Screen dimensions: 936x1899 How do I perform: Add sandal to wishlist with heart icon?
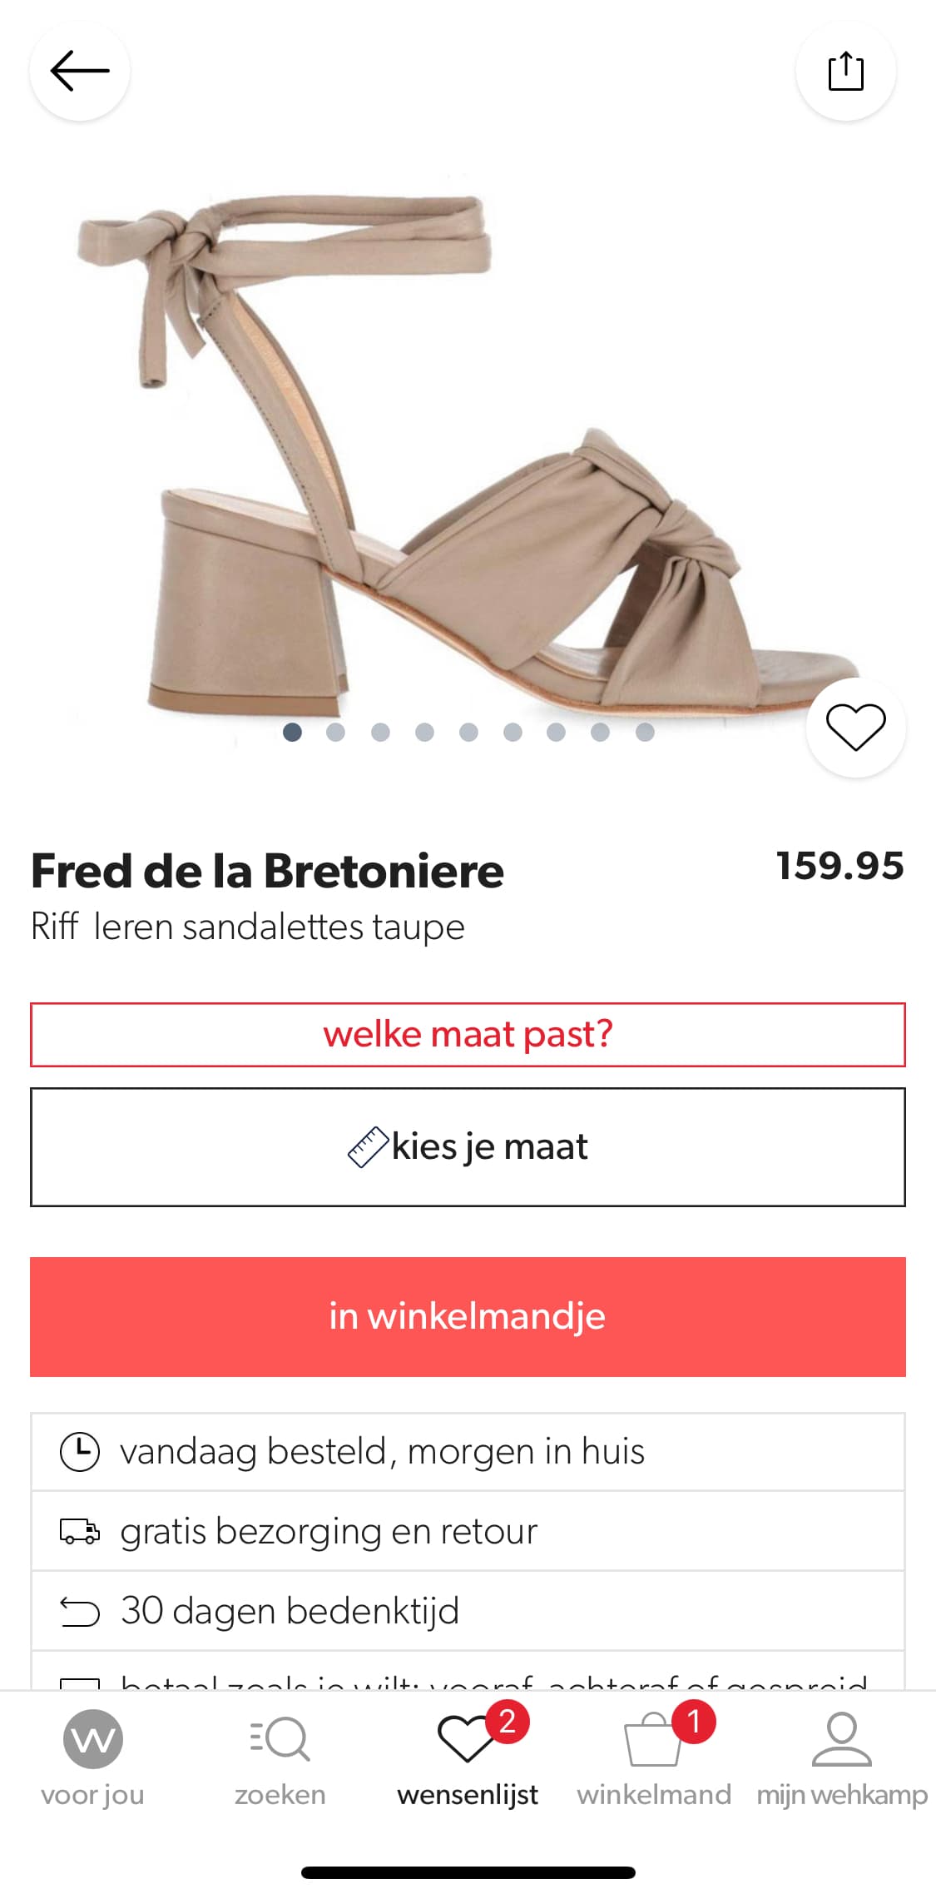coord(855,727)
